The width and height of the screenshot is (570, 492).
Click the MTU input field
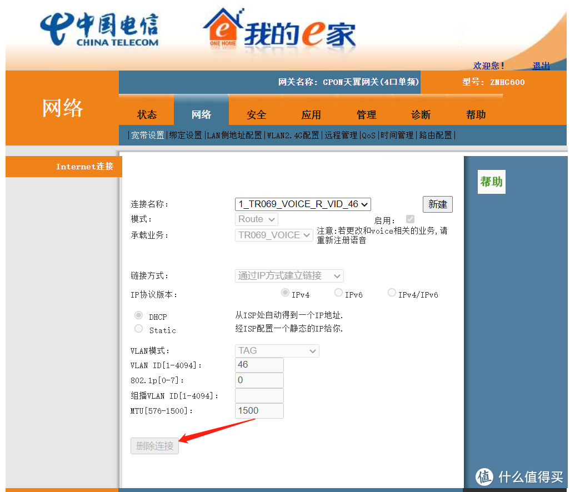click(259, 411)
